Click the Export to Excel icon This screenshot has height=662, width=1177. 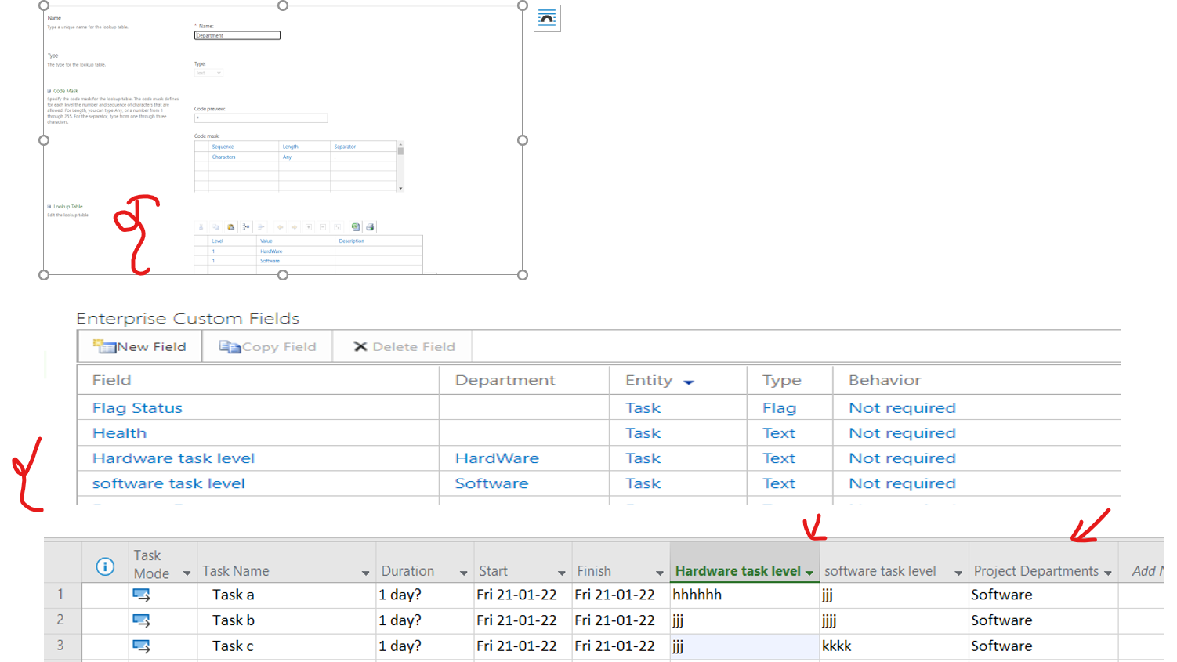click(355, 226)
